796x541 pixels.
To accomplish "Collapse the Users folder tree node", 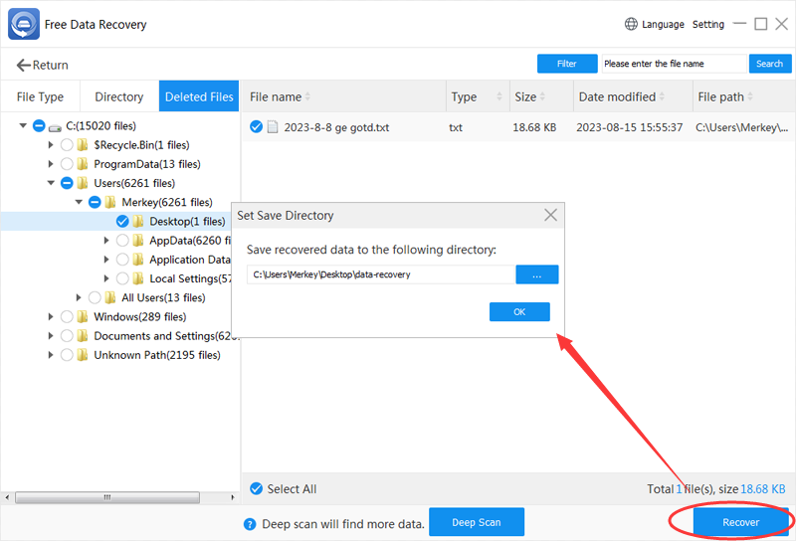I will 51,183.
